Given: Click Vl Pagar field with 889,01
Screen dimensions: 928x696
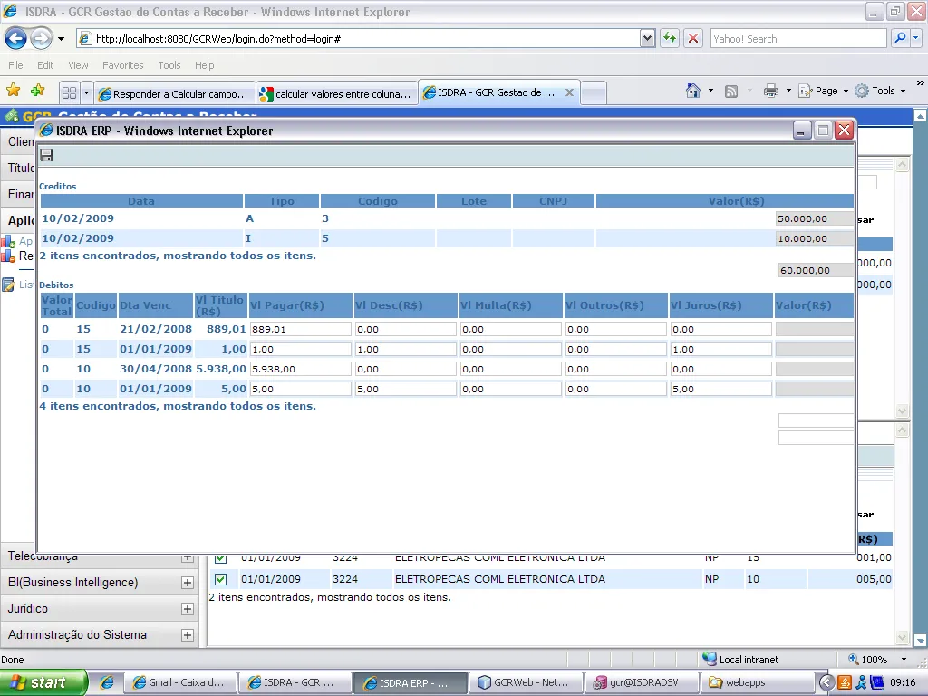Looking at the screenshot, I should click(301, 329).
